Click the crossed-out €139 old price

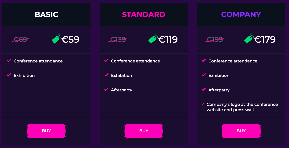tap(118, 39)
